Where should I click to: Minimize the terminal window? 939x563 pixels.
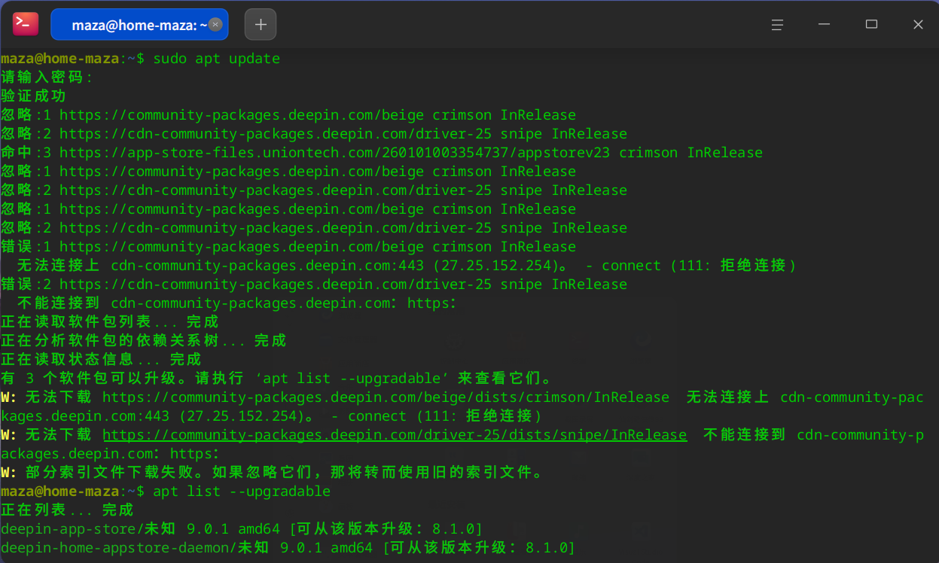click(825, 25)
